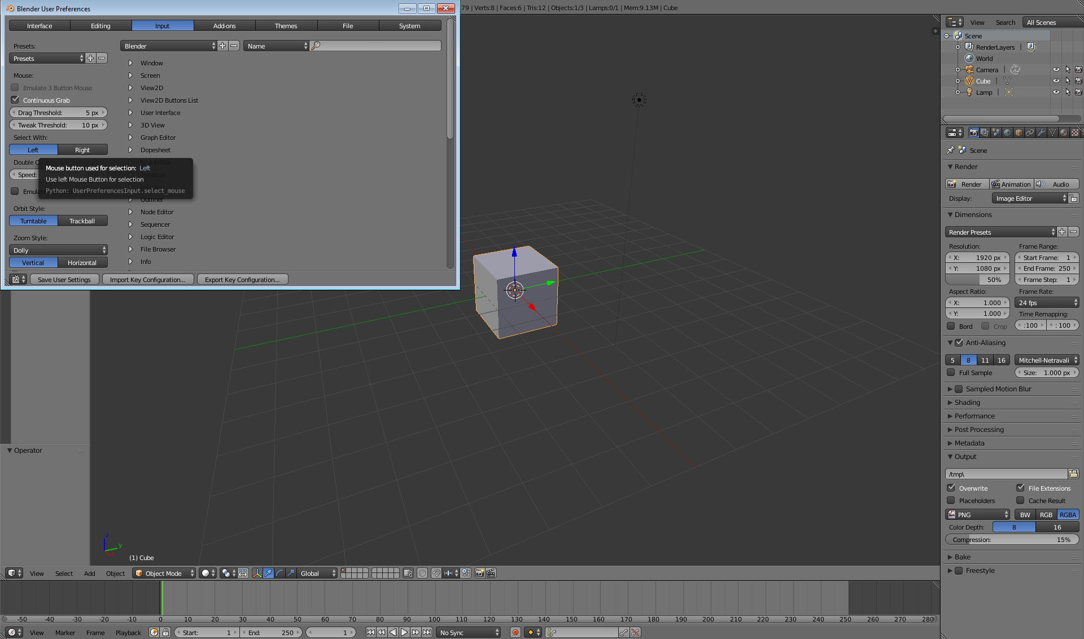The image size is (1084, 639).
Task: Open the World properties tab globe icon
Action: point(1007,133)
